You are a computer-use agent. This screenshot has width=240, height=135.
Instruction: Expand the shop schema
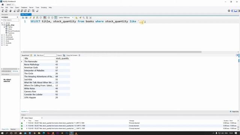click(x=2, y=41)
